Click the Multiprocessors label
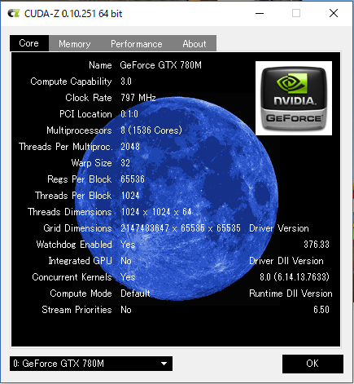This screenshot has width=354, height=384. coord(79,130)
